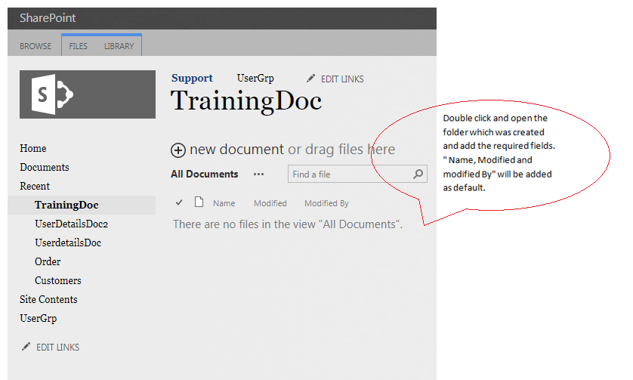Open the FILES ribbon tab
Screen dimensions: 633x380
tap(79, 46)
